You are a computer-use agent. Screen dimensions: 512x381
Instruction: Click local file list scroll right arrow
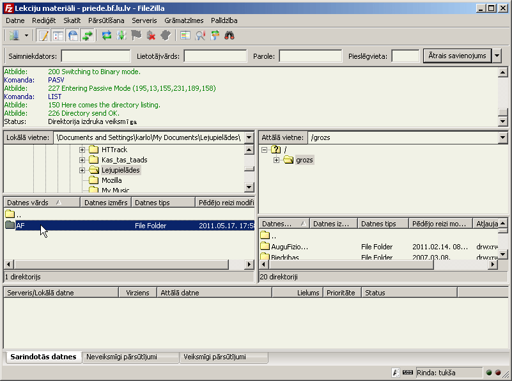click(249, 264)
